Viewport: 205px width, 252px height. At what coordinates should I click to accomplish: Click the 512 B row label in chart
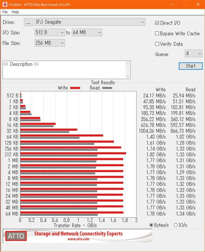point(13,96)
